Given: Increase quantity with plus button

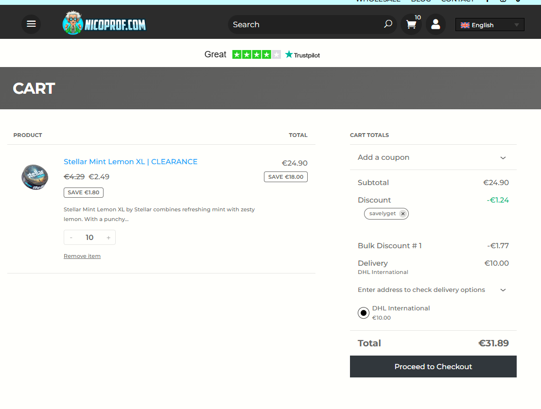Looking at the screenshot, I should (108, 238).
